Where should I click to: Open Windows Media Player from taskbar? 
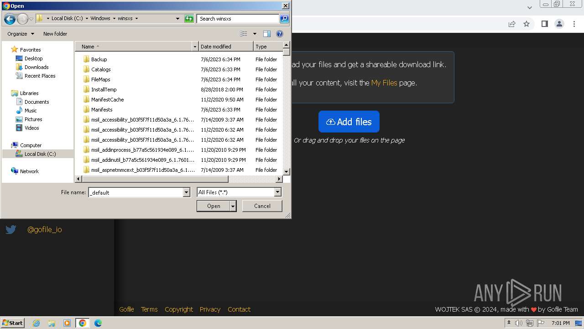(x=67, y=323)
